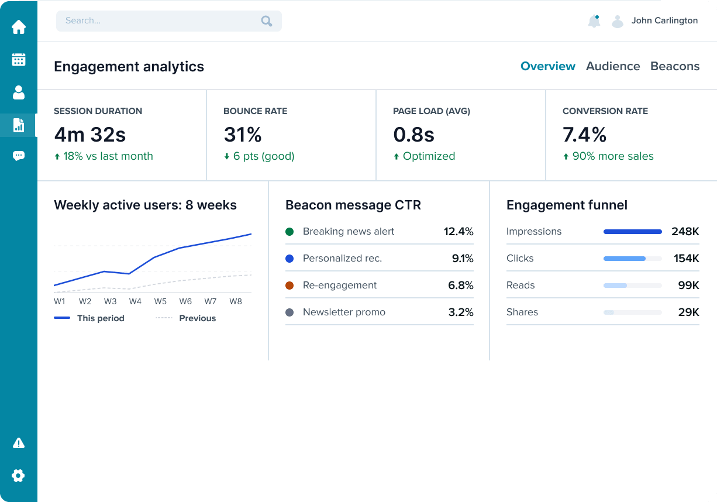Viewport: 717px width, 502px height.
Task: Click the Session Duration up-arrow indicator
Action: coord(57,157)
